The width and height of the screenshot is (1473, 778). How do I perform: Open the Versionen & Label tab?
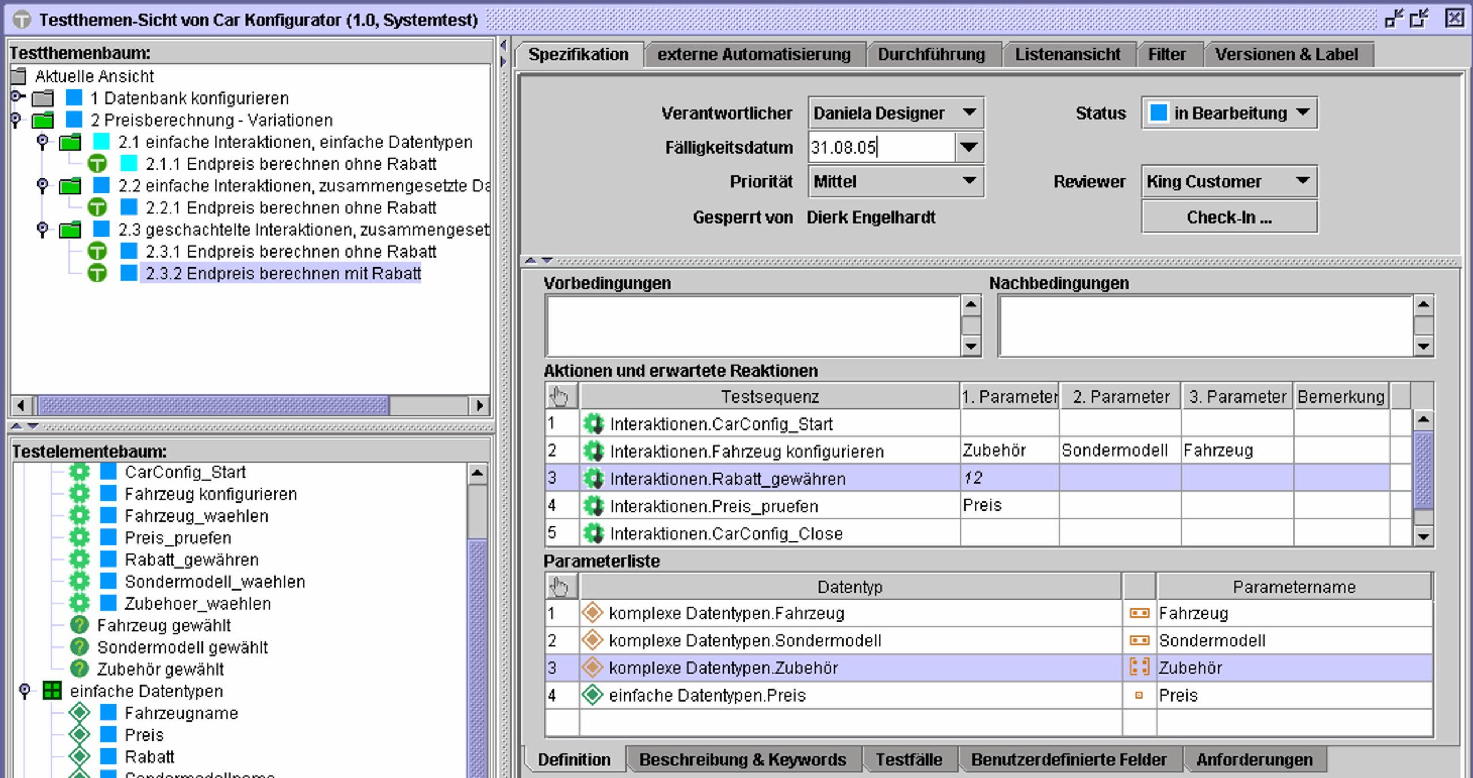[x=1287, y=55]
